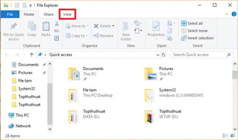Click the Delete button
Viewport: 238px width, 140px height.
(x=102, y=26)
